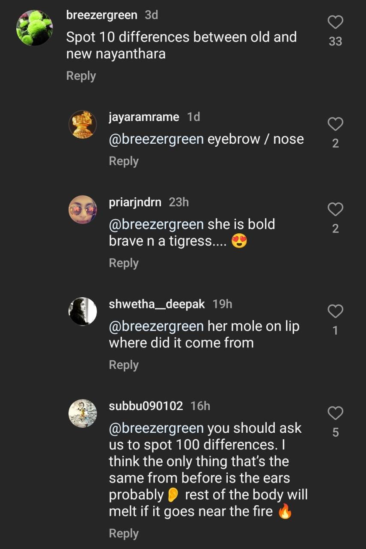Tap @breezergreen mention in jayaramrame's reply
366x549 pixels.
[156, 139]
